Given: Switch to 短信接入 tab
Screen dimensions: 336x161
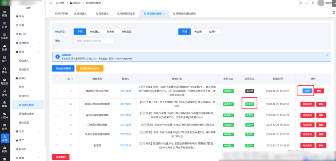Looking at the screenshot, I should point(81,14).
